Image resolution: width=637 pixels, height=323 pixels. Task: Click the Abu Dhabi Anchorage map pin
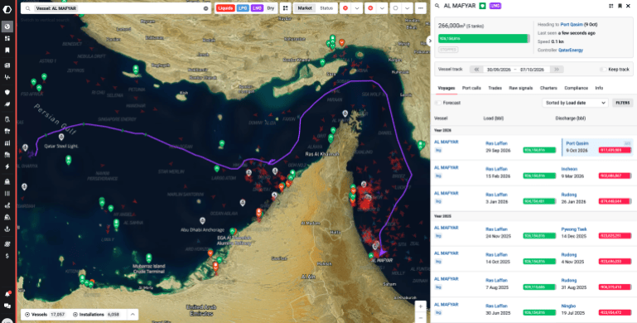coord(202,220)
